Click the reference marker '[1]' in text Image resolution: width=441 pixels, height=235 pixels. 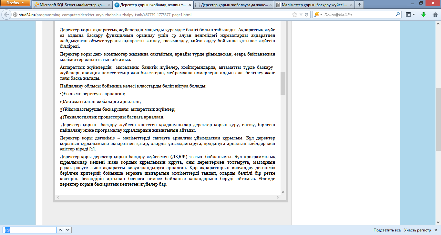(x=92, y=149)
